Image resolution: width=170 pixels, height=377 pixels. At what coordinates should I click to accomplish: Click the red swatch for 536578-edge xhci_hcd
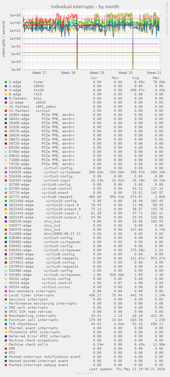(x=6, y=229)
